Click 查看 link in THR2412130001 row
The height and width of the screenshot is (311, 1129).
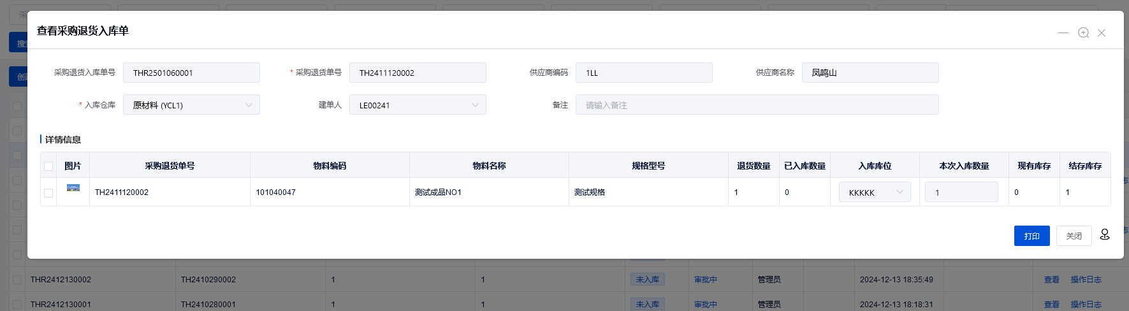[1052, 305]
